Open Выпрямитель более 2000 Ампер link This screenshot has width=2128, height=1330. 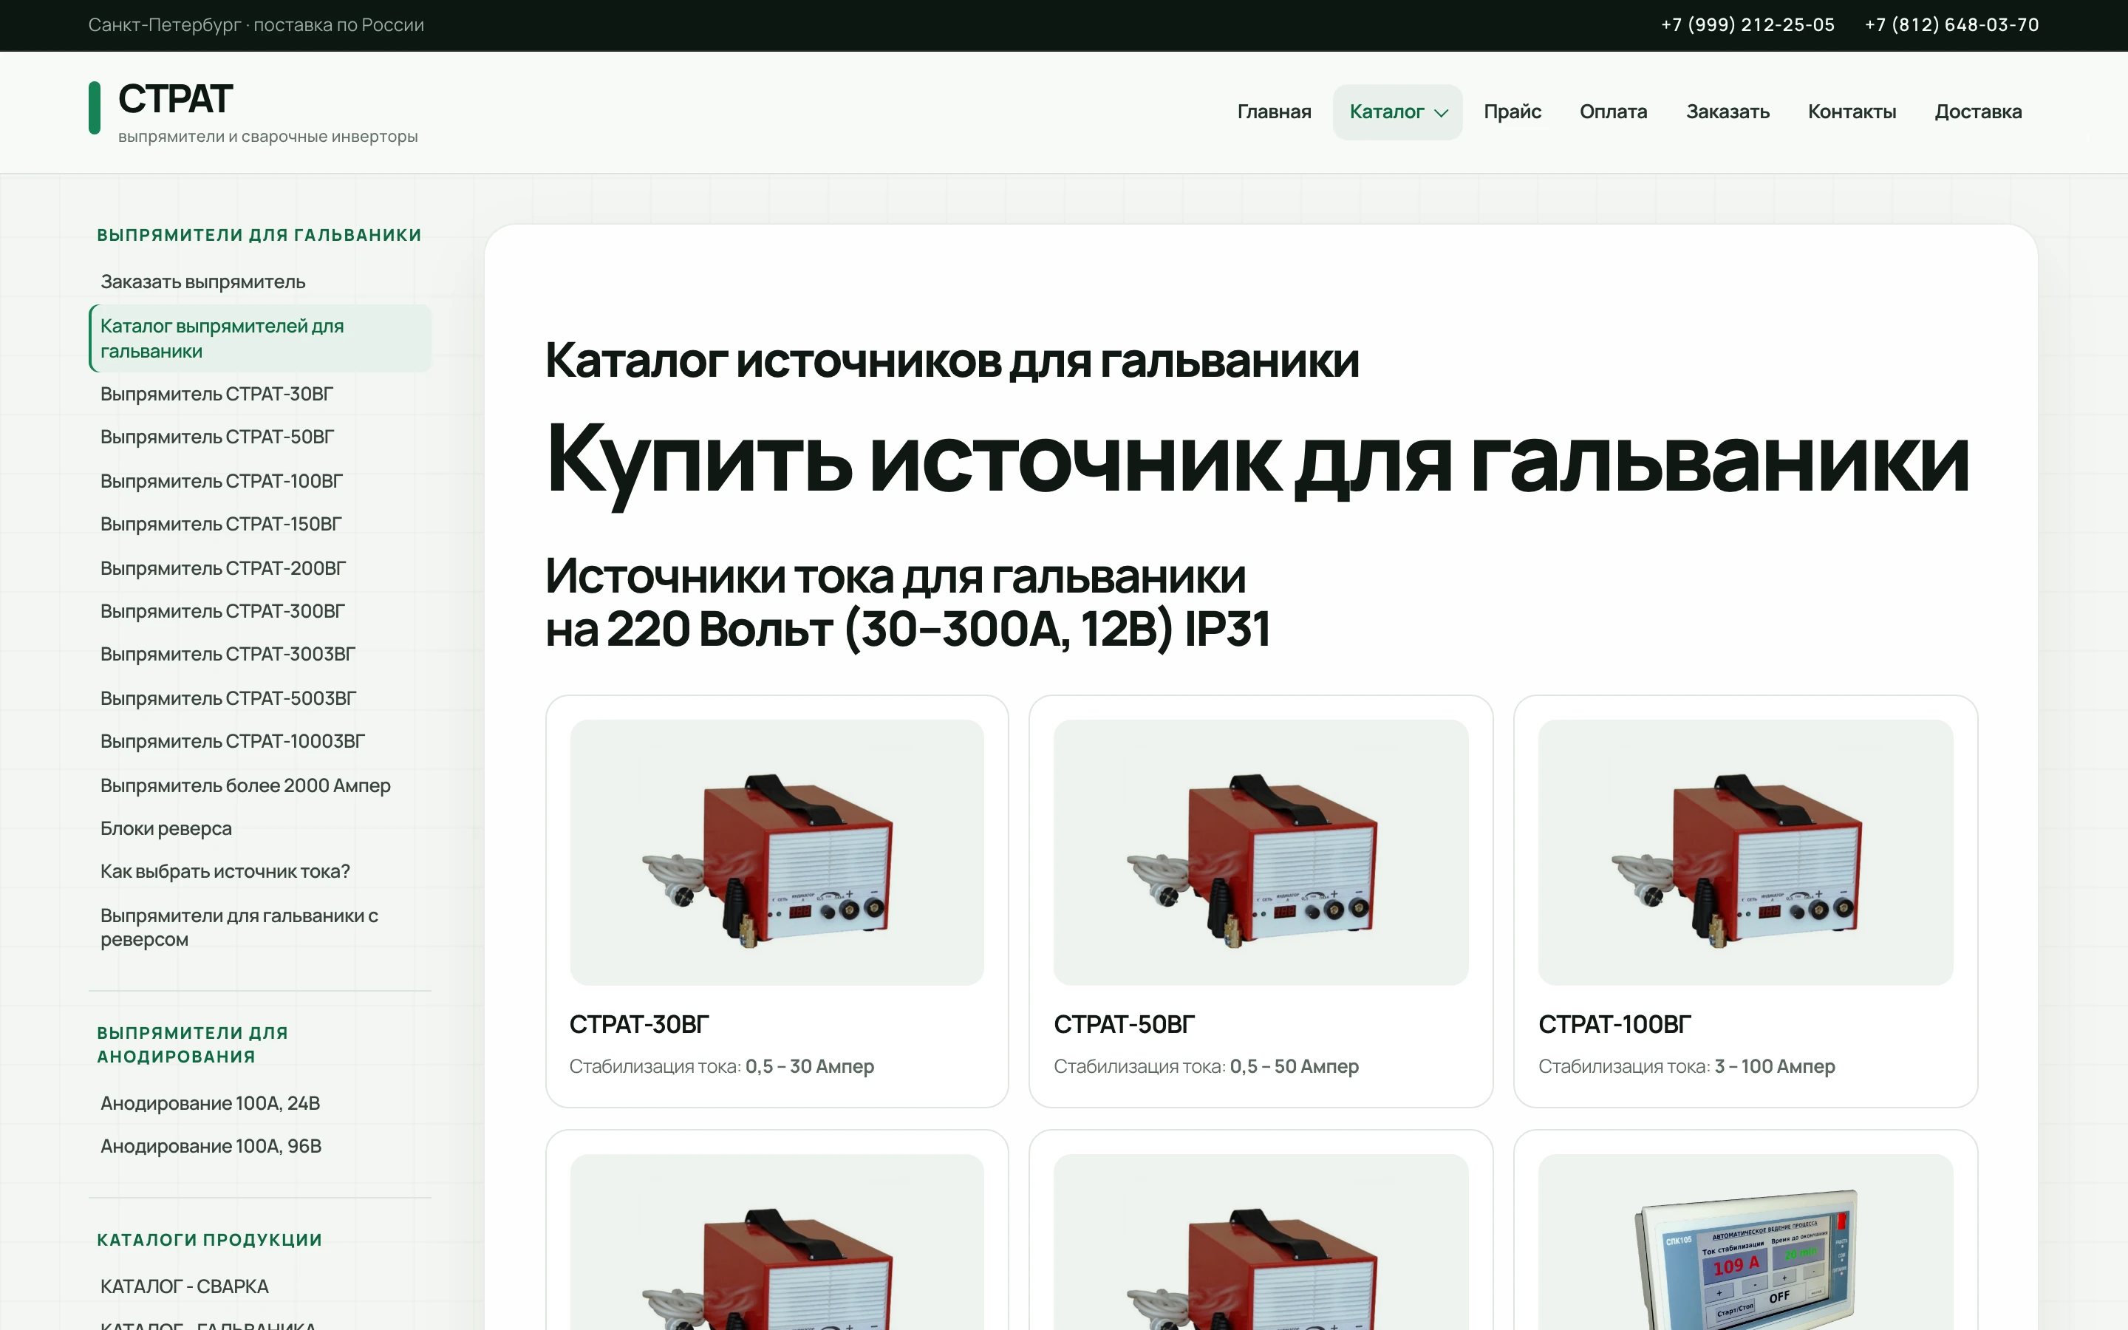pyautogui.click(x=260, y=785)
